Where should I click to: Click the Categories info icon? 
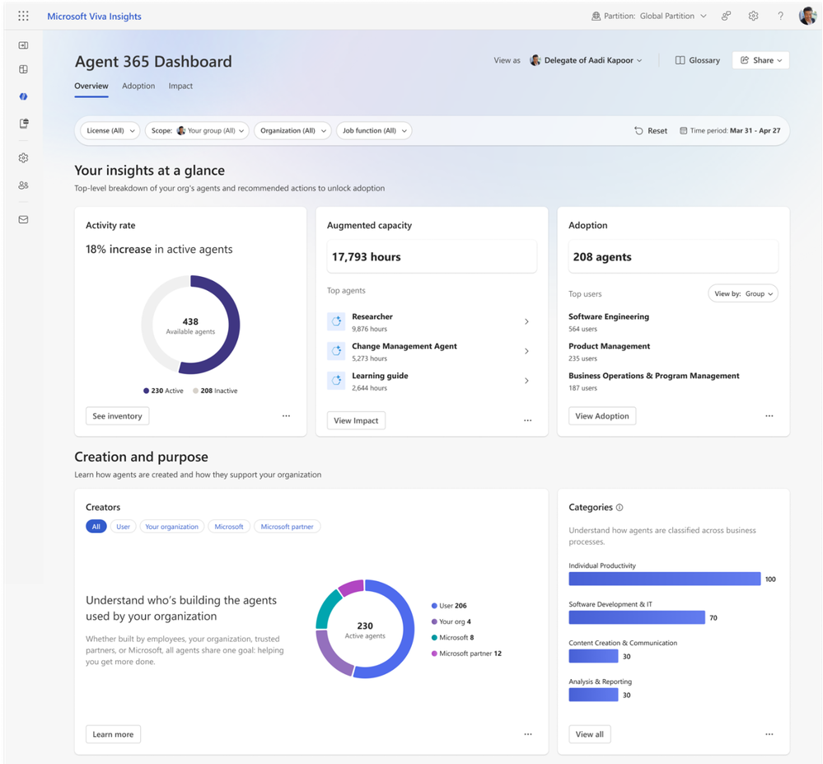point(620,507)
